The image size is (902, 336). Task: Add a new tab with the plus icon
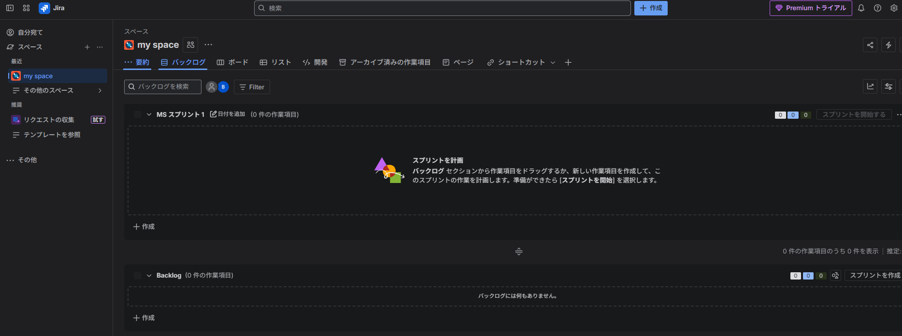(568, 62)
